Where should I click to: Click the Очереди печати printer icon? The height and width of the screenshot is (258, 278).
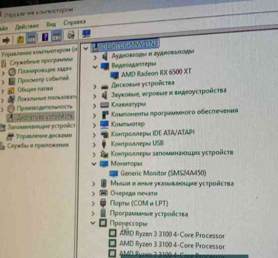pyautogui.click(x=104, y=193)
